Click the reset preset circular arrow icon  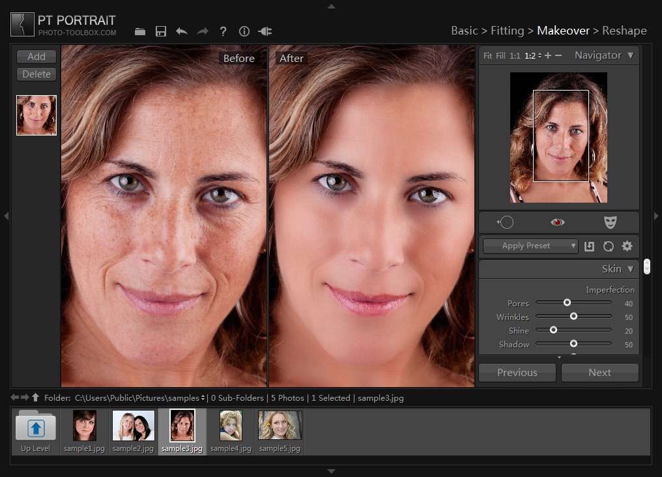(608, 246)
